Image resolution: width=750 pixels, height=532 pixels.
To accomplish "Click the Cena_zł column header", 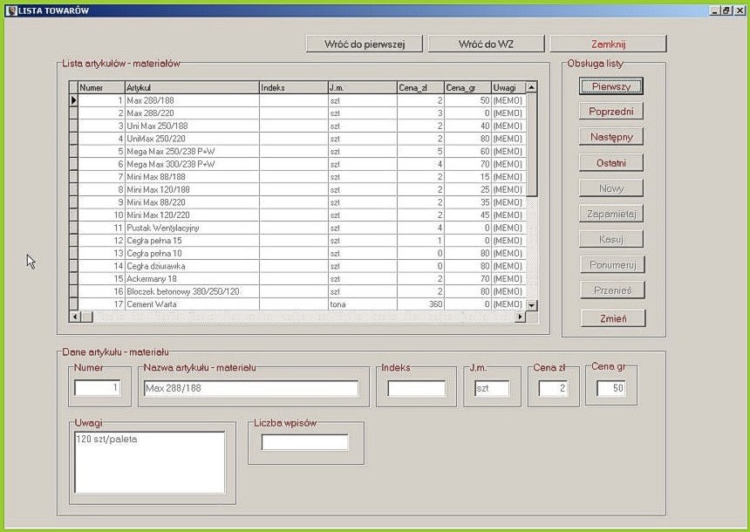I will (x=420, y=87).
